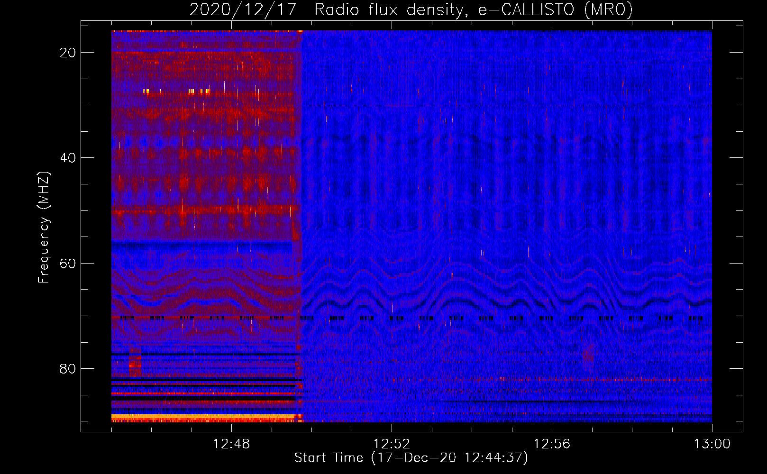
Task: Click the frequency tick label '40'
Action: [68, 158]
